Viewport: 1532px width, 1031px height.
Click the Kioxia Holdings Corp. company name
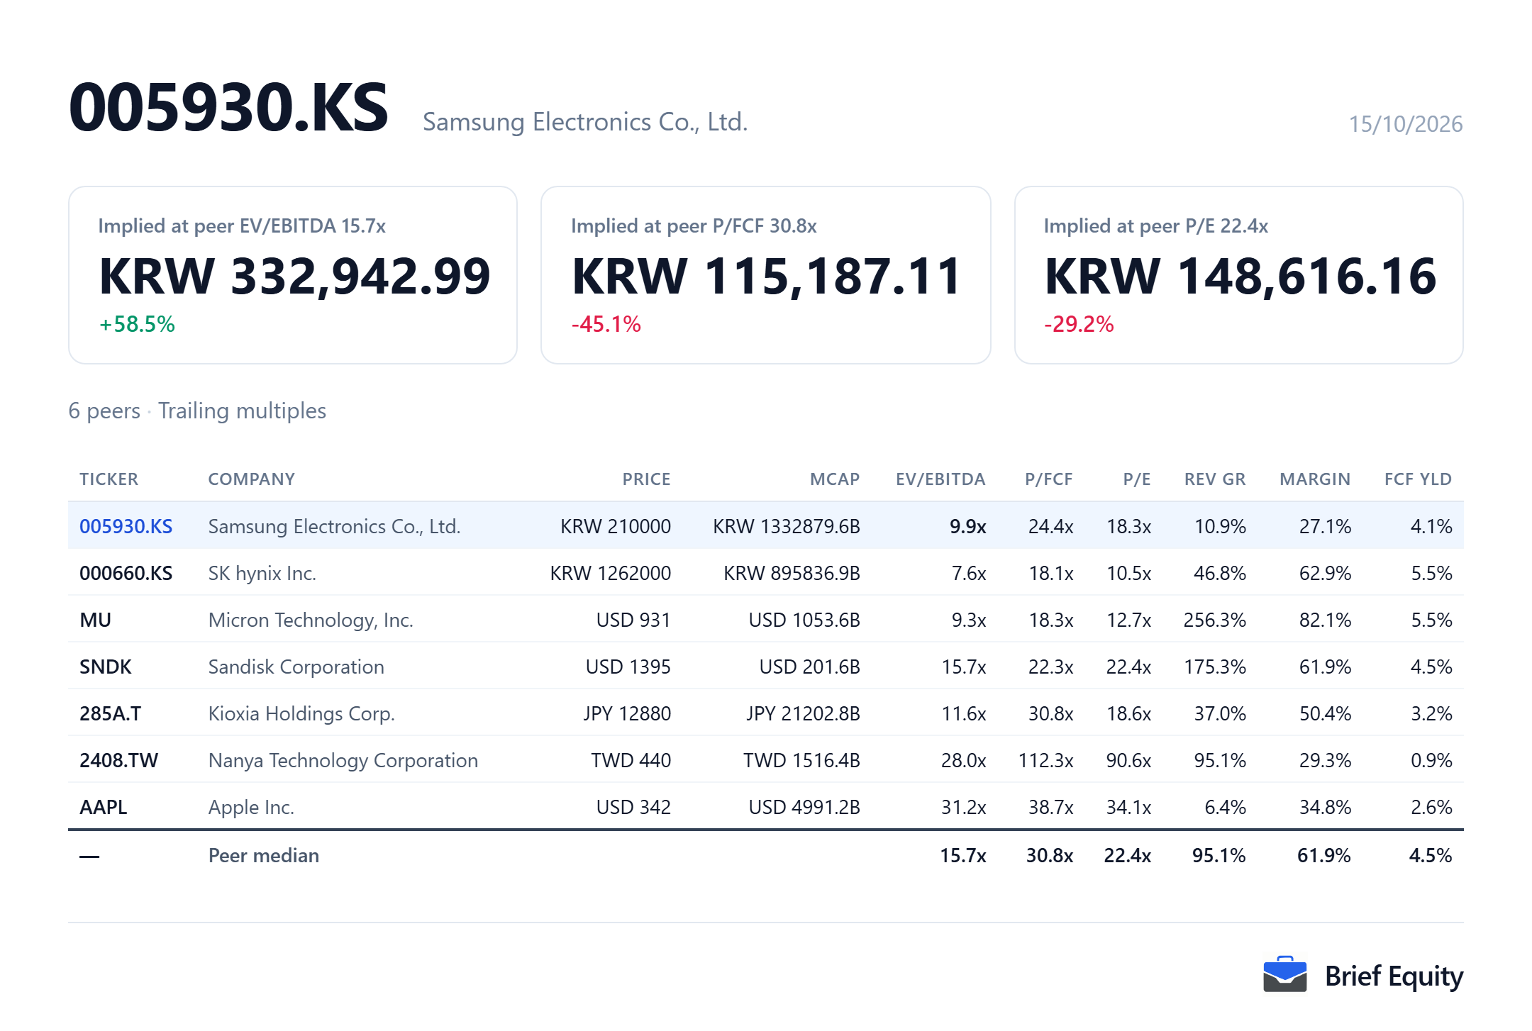[x=301, y=713]
